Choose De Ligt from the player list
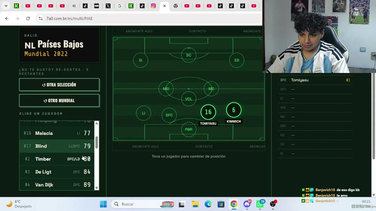This screenshot has height=211, width=376. point(57,172)
